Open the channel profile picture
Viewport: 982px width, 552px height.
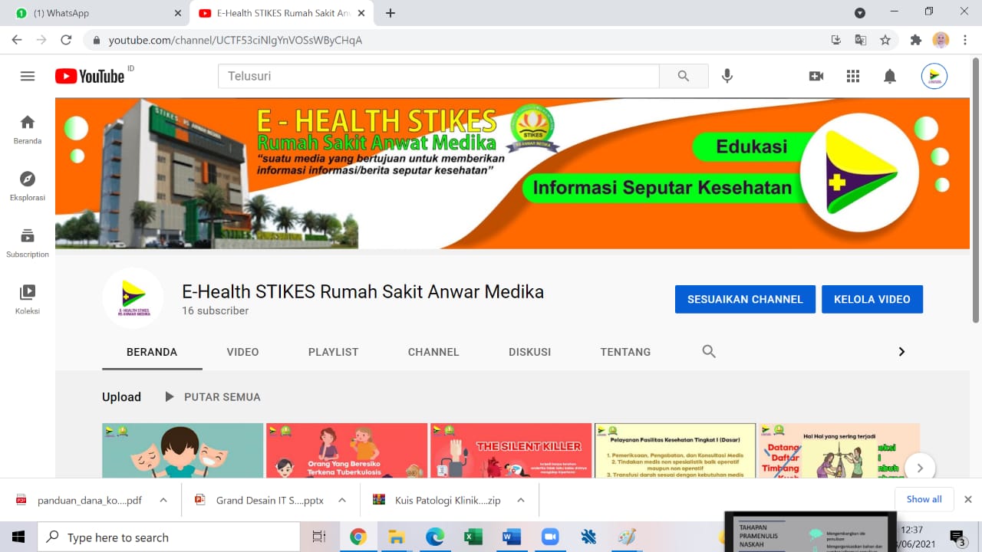point(133,298)
